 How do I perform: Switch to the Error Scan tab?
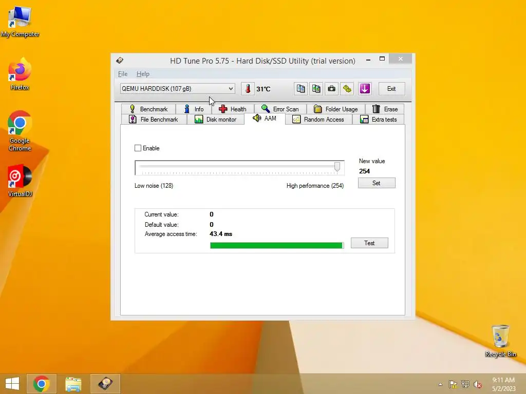click(280, 109)
